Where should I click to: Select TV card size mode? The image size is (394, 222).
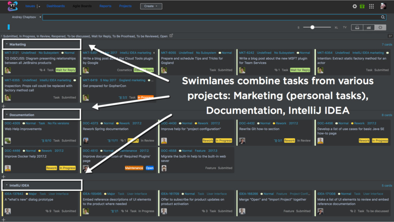coord(345,27)
